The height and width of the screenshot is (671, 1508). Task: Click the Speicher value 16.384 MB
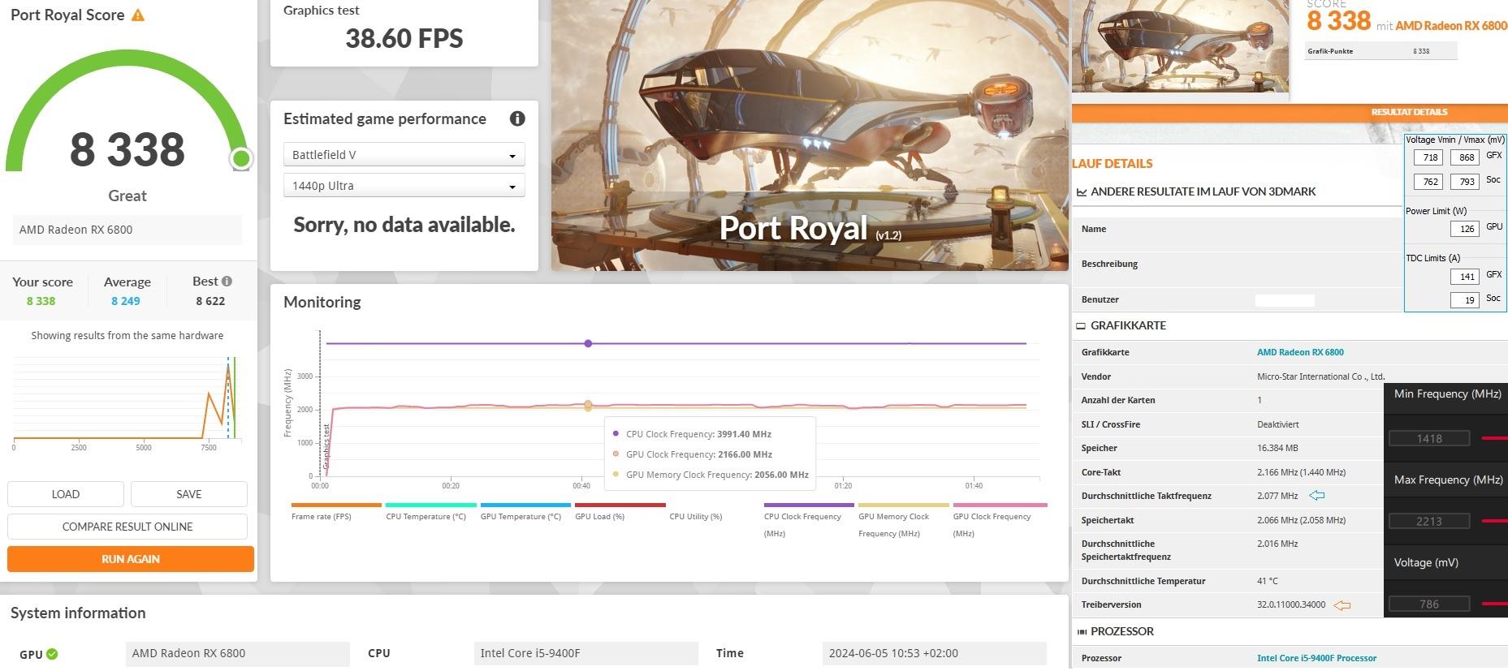[1277, 448]
